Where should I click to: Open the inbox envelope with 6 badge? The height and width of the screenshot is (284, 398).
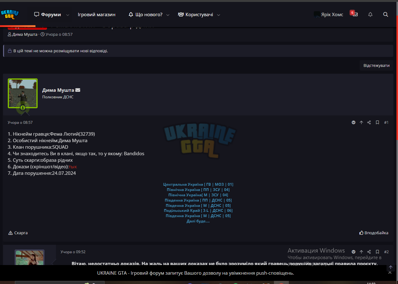pyautogui.click(x=355, y=14)
